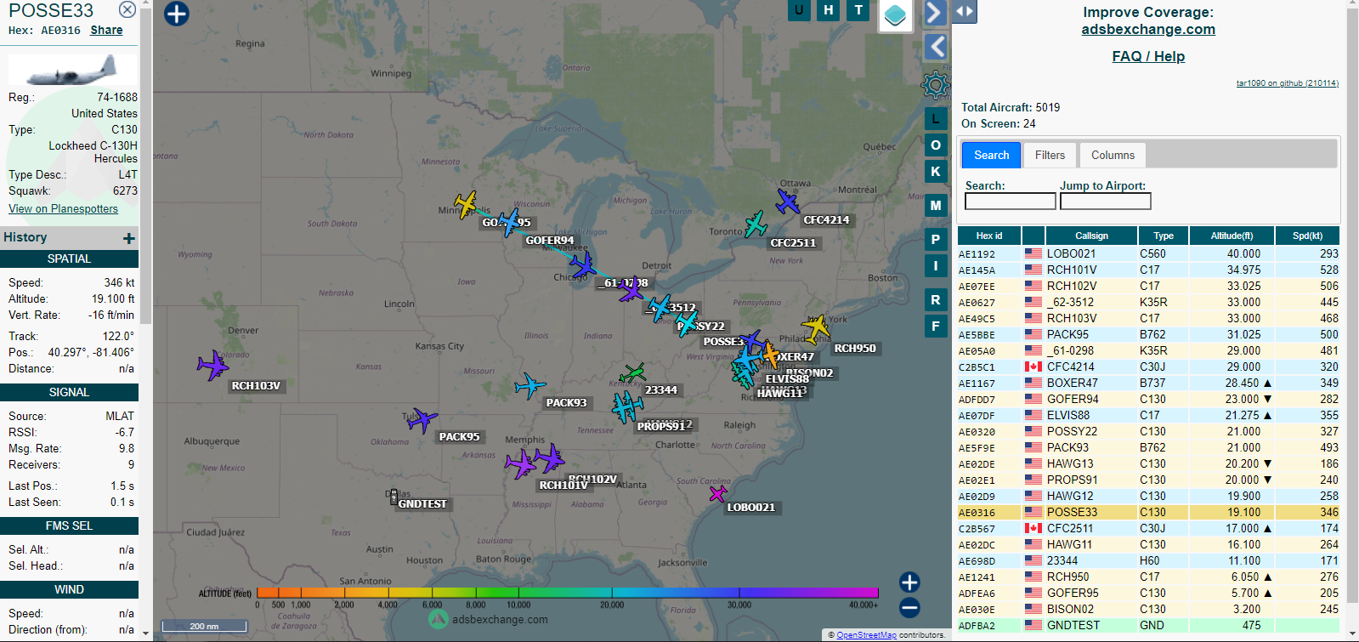Select PROPS91 row in aircraft table
1359x642 pixels.
pyautogui.click(x=1148, y=480)
